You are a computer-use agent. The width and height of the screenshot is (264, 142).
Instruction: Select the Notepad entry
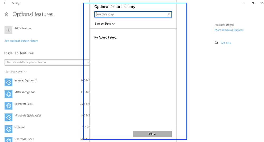[x=47, y=129]
